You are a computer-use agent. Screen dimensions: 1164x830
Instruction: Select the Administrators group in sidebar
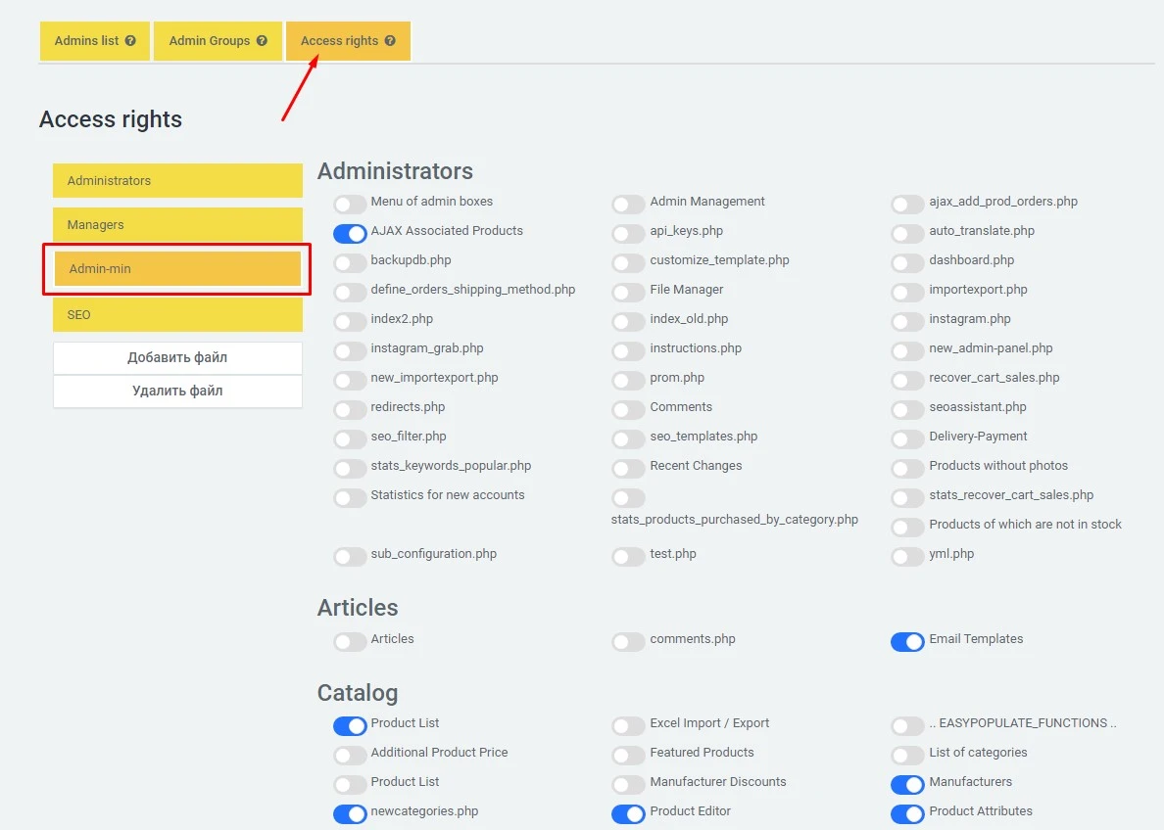[177, 180]
